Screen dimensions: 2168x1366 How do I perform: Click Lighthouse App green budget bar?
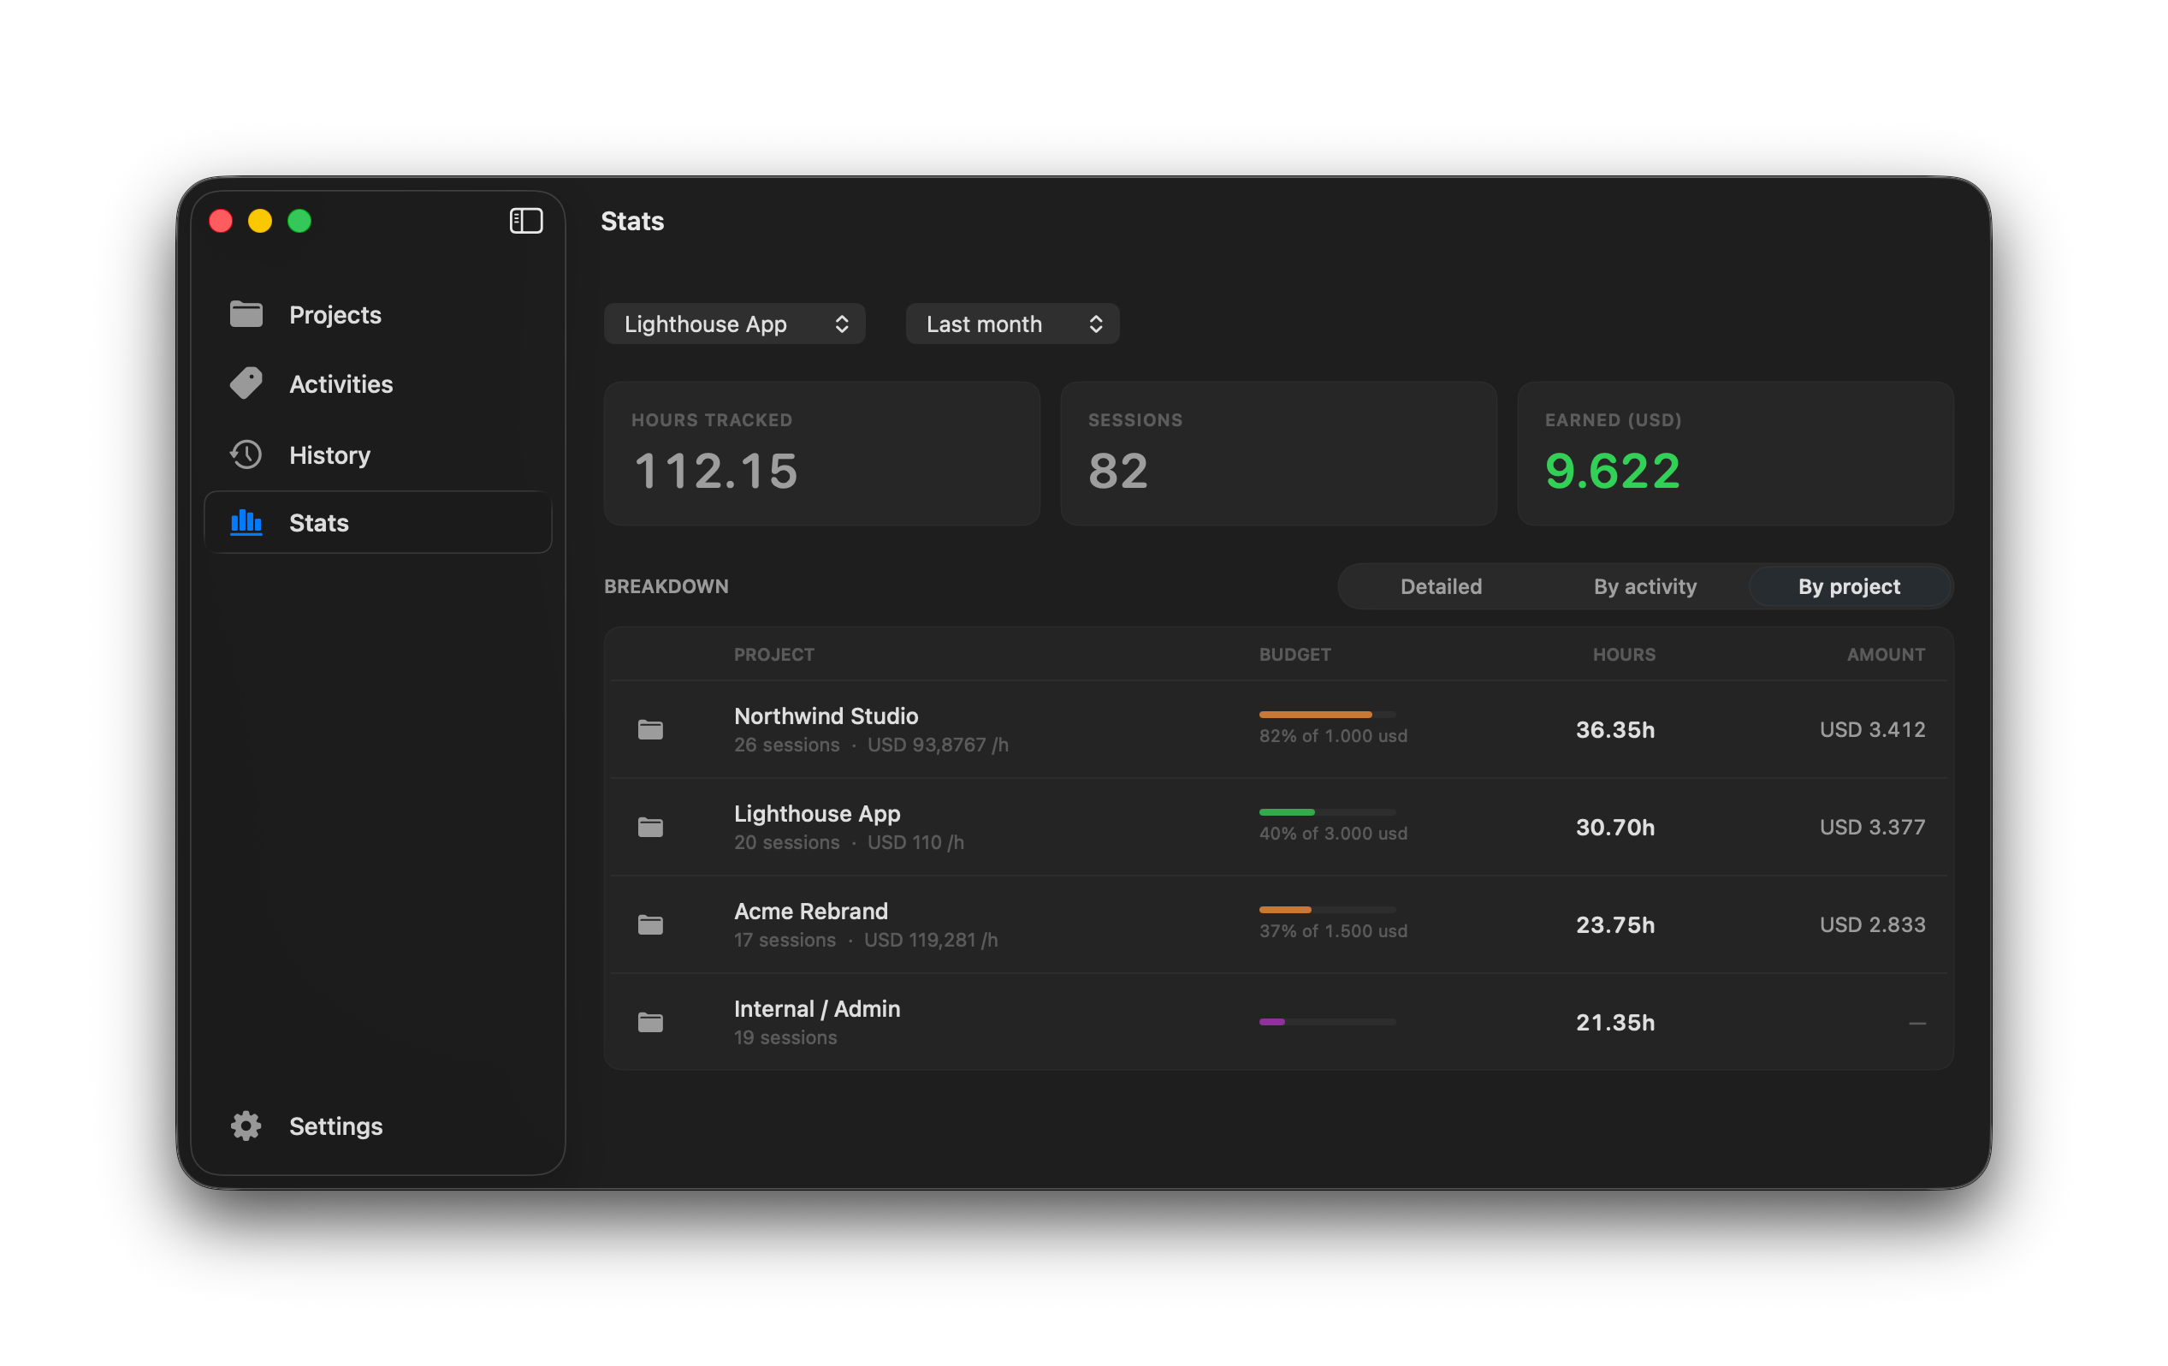tap(1327, 812)
